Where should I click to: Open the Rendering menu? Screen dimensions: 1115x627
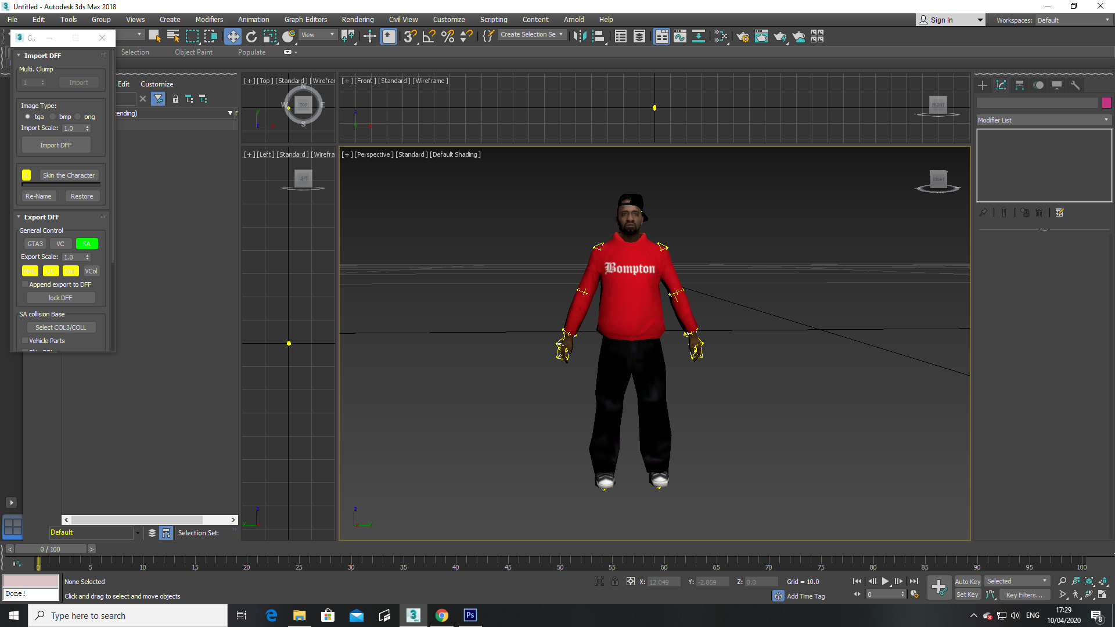point(358,20)
